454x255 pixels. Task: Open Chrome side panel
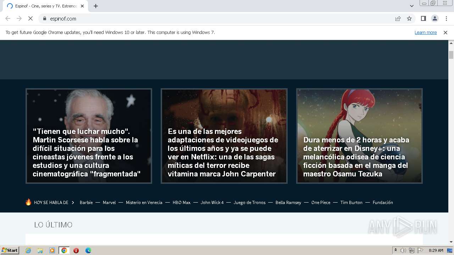423,18
